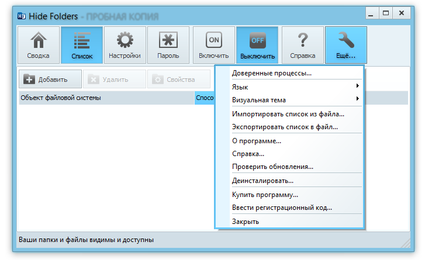The image size is (425, 266).
Task: Switch to the Список list view
Action: 82,45
